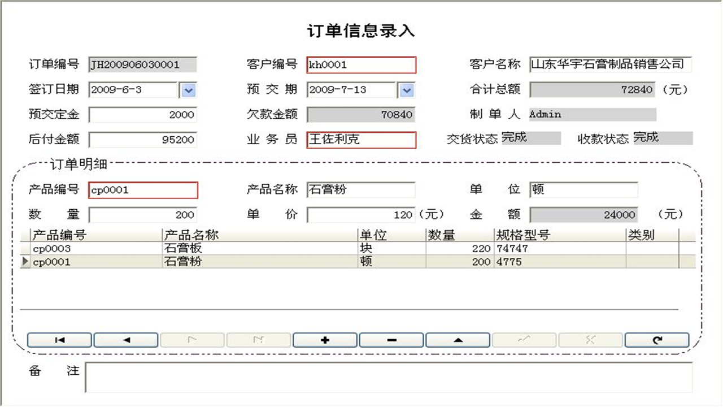Screen dimensions: 723x407
Task: Click the next record navigator icon
Action: [192, 340]
